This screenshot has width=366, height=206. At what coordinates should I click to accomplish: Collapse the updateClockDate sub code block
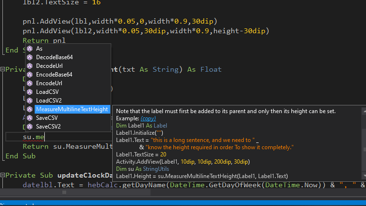pos(3,176)
